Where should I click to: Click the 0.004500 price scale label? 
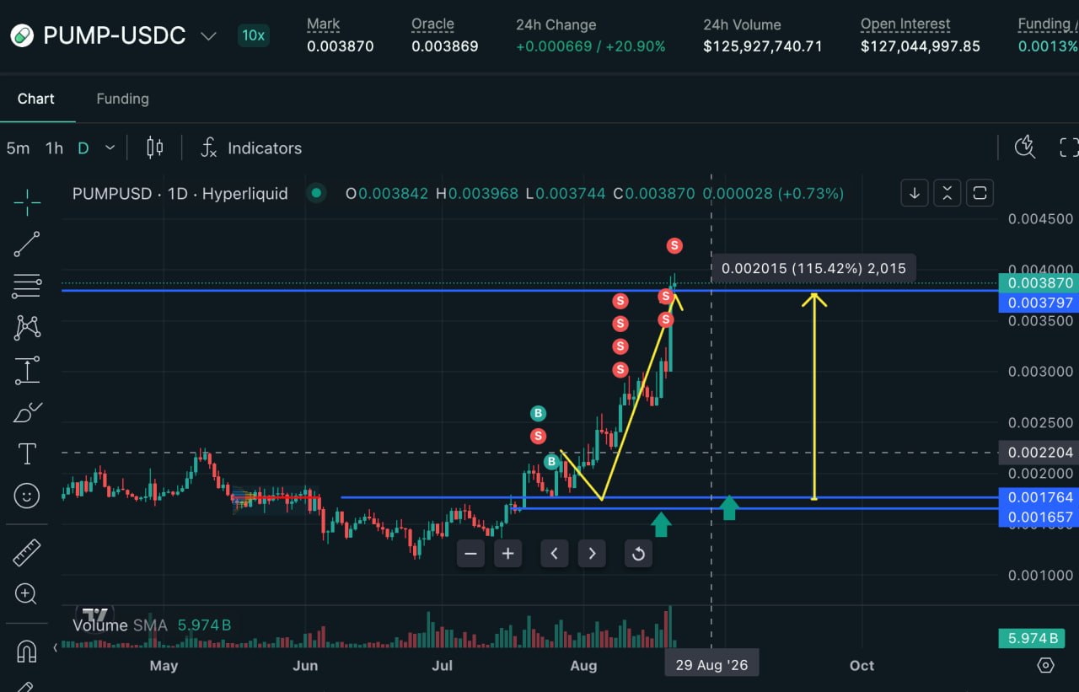[x=1041, y=219]
